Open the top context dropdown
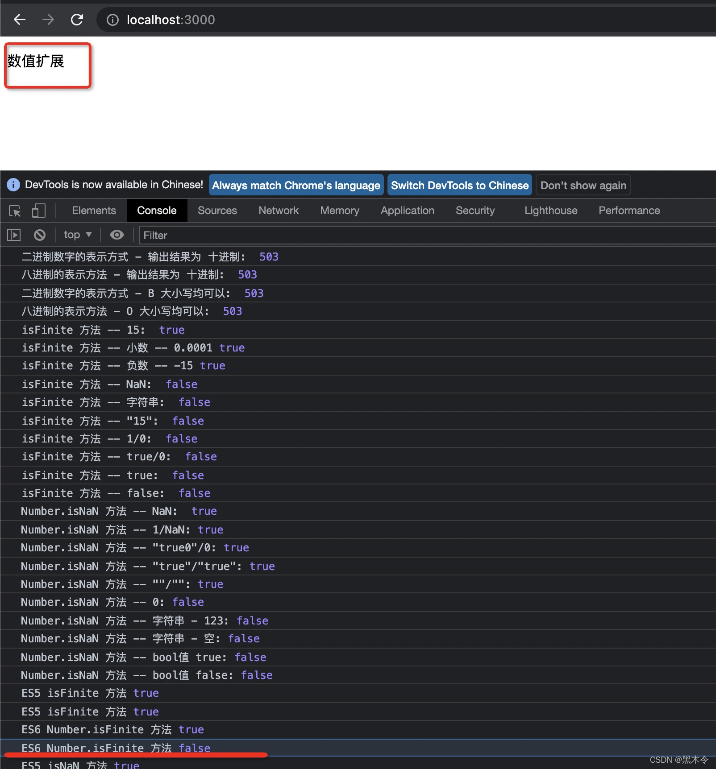Image resolution: width=716 pixels, height=769 pixels. (78, 235)
